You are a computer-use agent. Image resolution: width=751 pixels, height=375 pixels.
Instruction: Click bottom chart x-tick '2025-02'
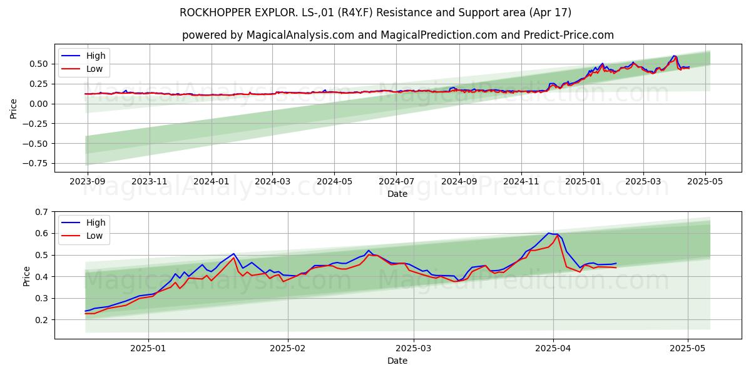coord(289,348)
